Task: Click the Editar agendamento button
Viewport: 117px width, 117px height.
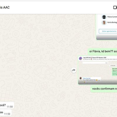Action: click(108, 31)
